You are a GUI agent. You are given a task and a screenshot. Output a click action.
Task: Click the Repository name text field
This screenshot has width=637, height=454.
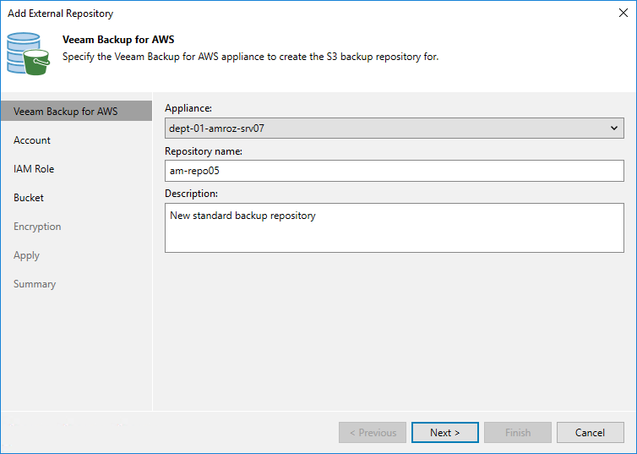(394, 171)
